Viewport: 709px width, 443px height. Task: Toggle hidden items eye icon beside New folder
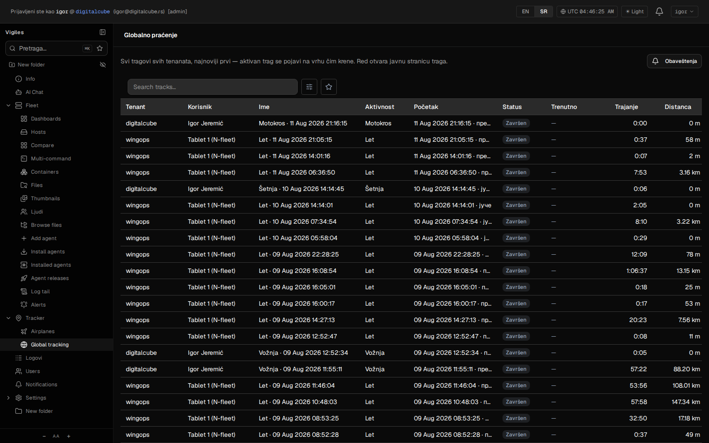[103, 65]
